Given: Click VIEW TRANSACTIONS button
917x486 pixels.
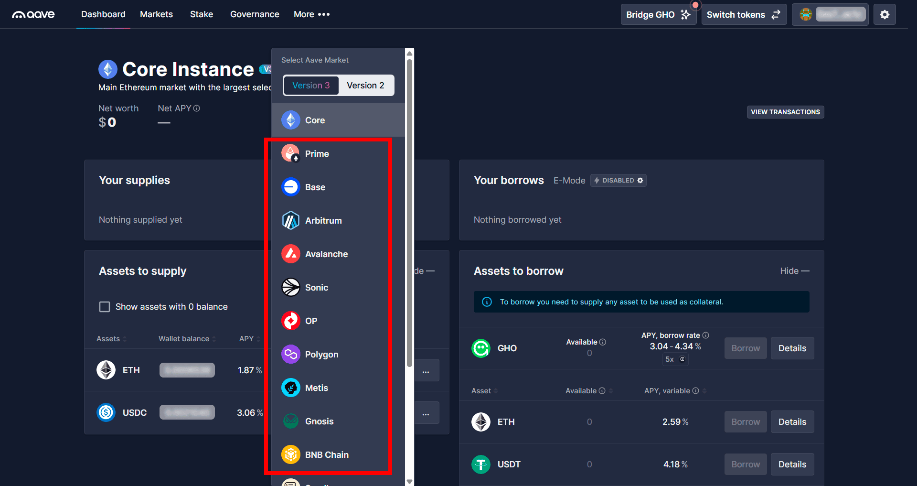Looking at the screenshot, I should (785, 112).
